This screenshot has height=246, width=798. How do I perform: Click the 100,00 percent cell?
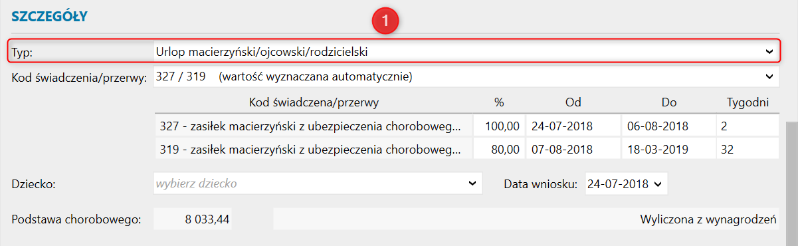coord(499,126)
